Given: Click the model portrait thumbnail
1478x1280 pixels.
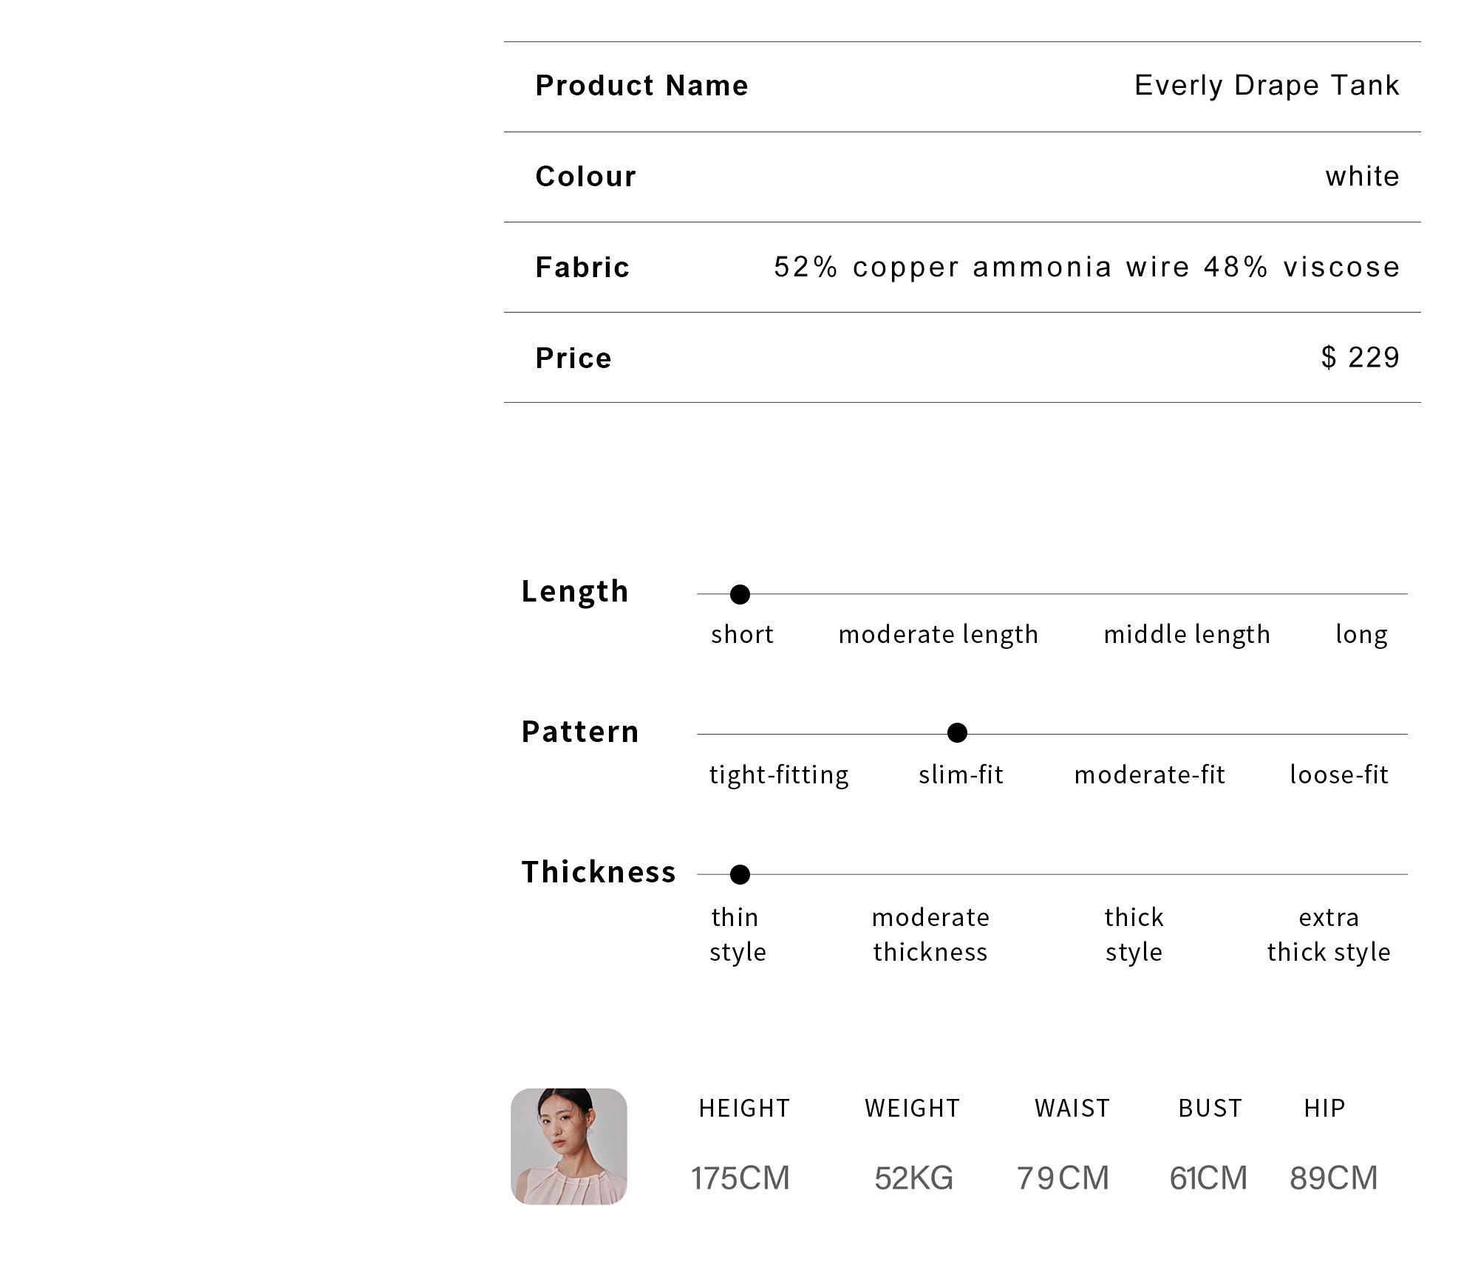Looking at the screenshot, I should [x=569, y=1146].
